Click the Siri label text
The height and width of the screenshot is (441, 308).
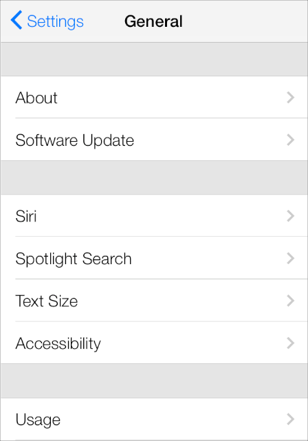(26, 216)
